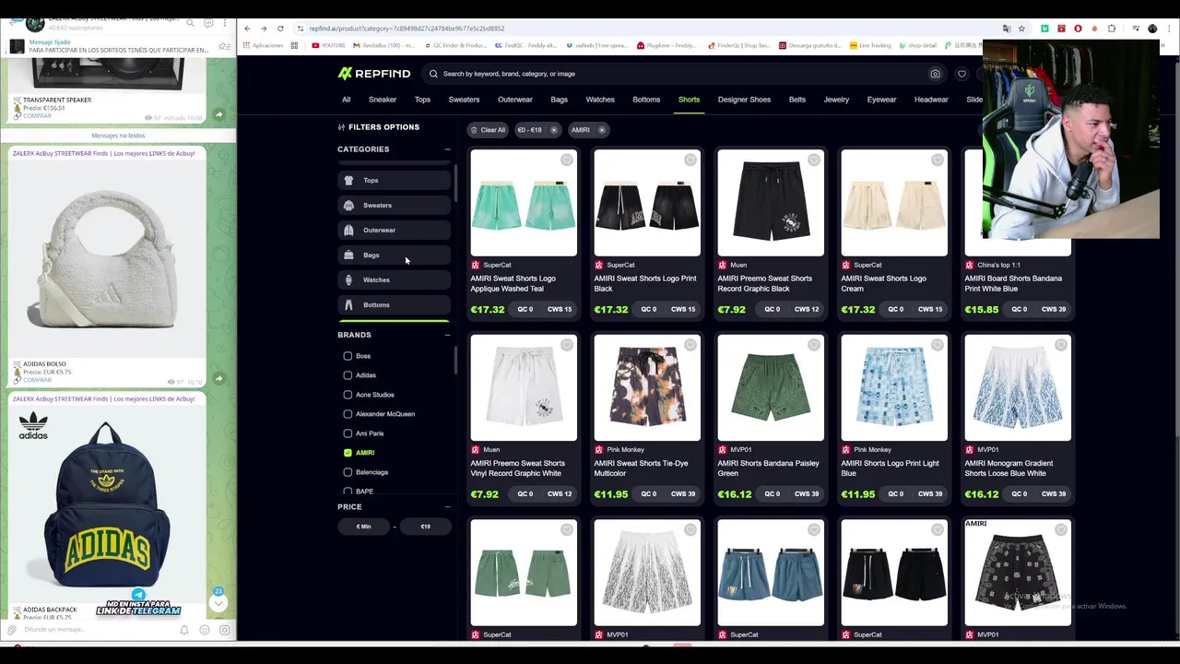Check the BAPE brand checkbox

[x=348, y=492]
